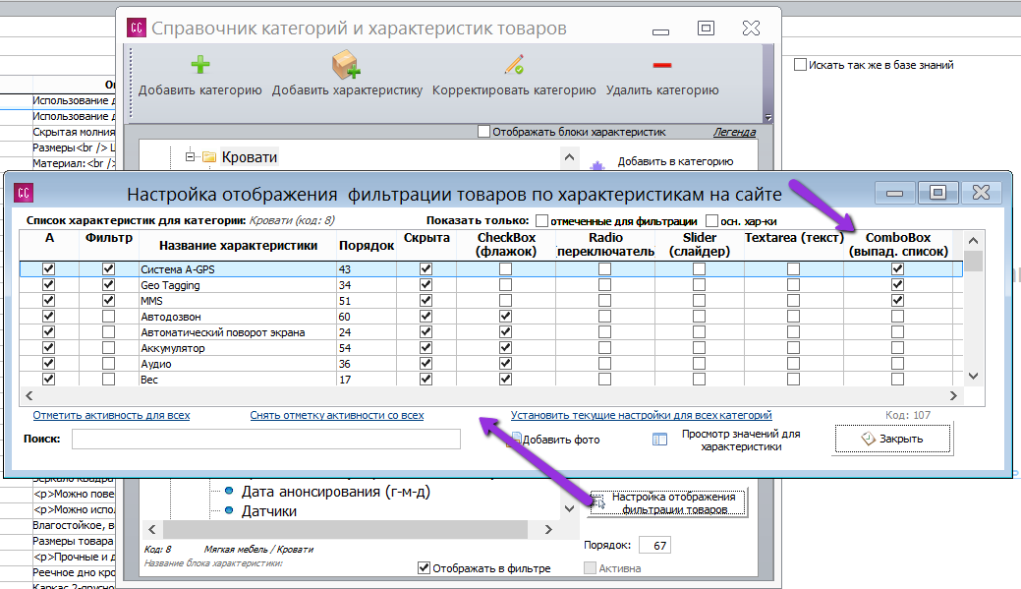Expand the toolbar overflow arrow in Справочник

coord(768,118)
